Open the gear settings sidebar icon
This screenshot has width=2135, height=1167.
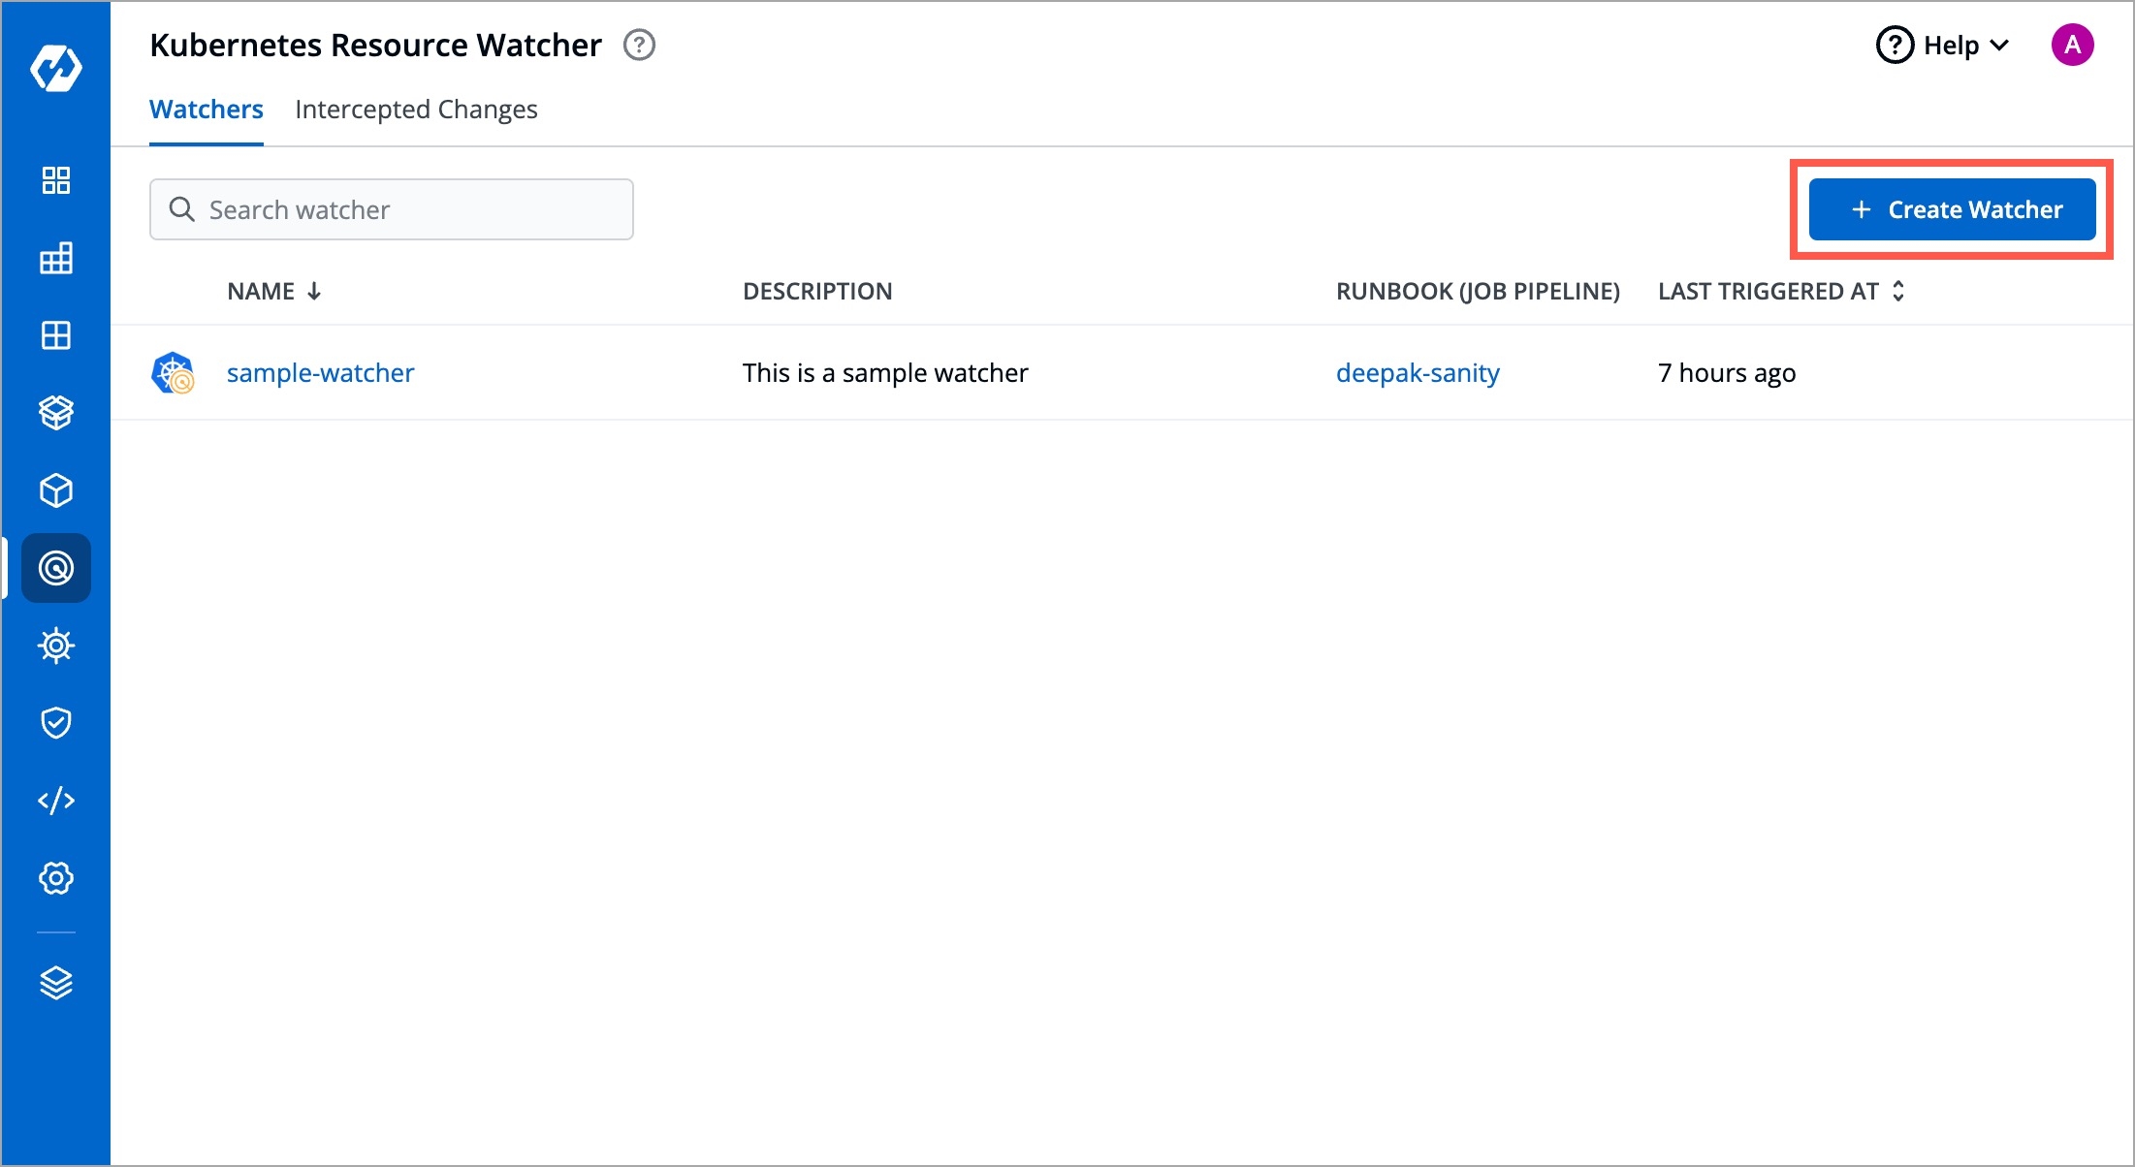point(56,878)
